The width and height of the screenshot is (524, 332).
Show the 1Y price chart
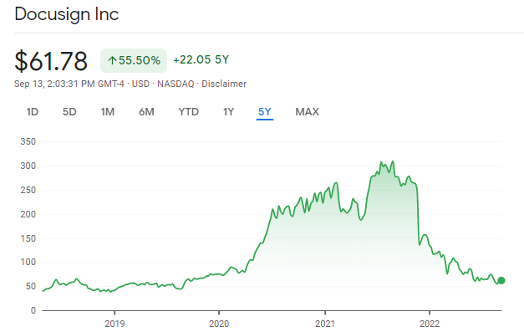click(x=229, y=112)
